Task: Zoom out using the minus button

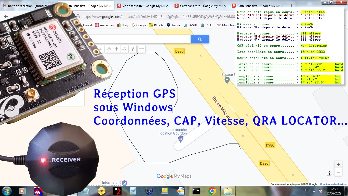Action: (338, 172)
